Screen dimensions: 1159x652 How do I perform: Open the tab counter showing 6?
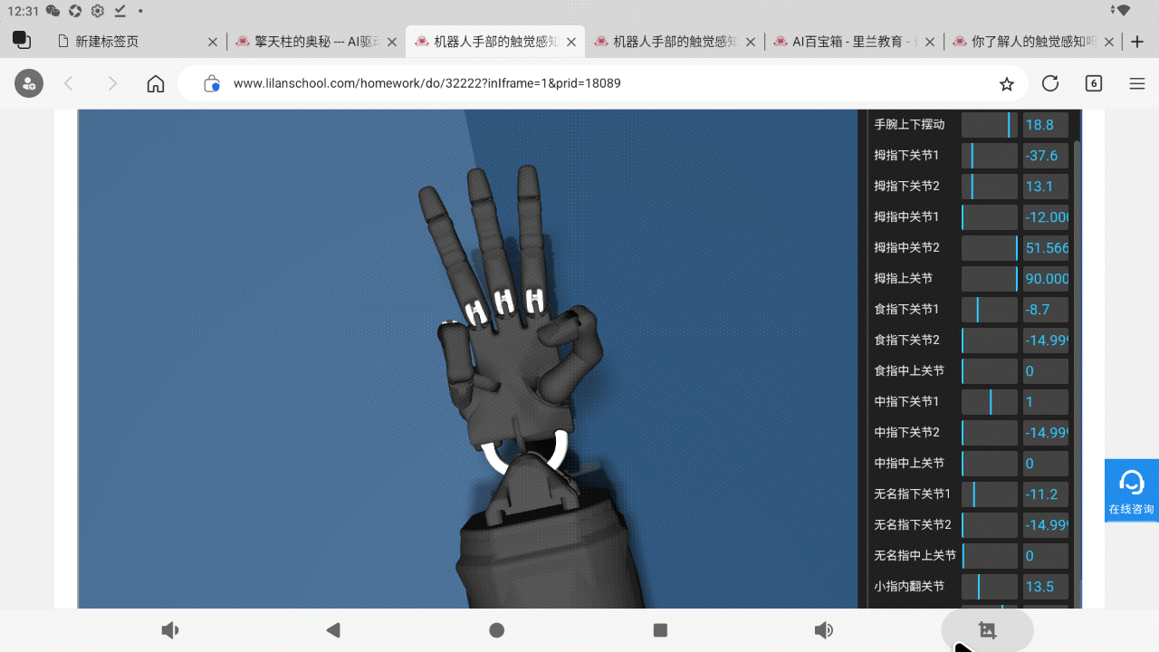pyautogui.click(x=1094, y=83)
